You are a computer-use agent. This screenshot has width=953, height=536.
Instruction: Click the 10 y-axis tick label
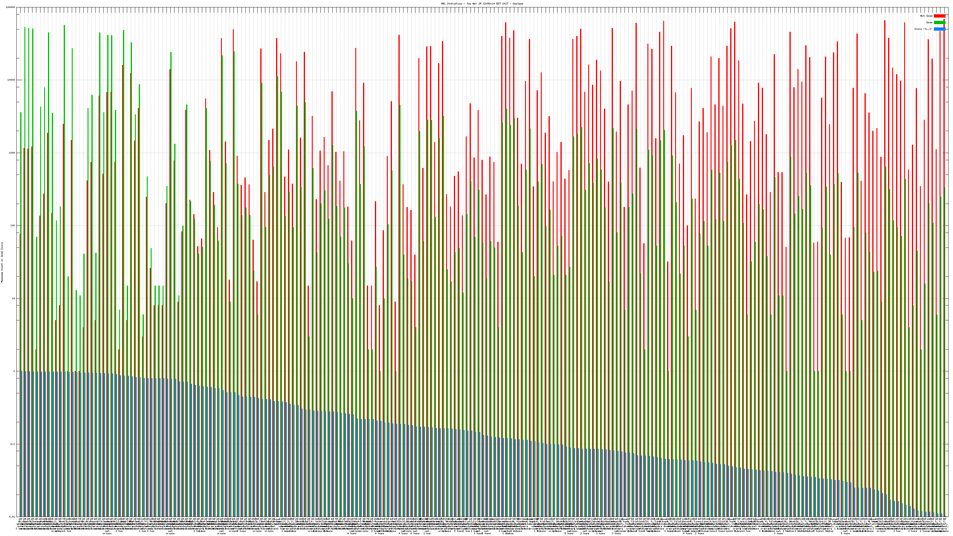click(x=14, y=298)
